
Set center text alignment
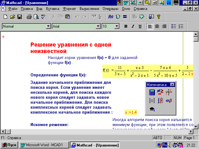(x=157, y=26)
